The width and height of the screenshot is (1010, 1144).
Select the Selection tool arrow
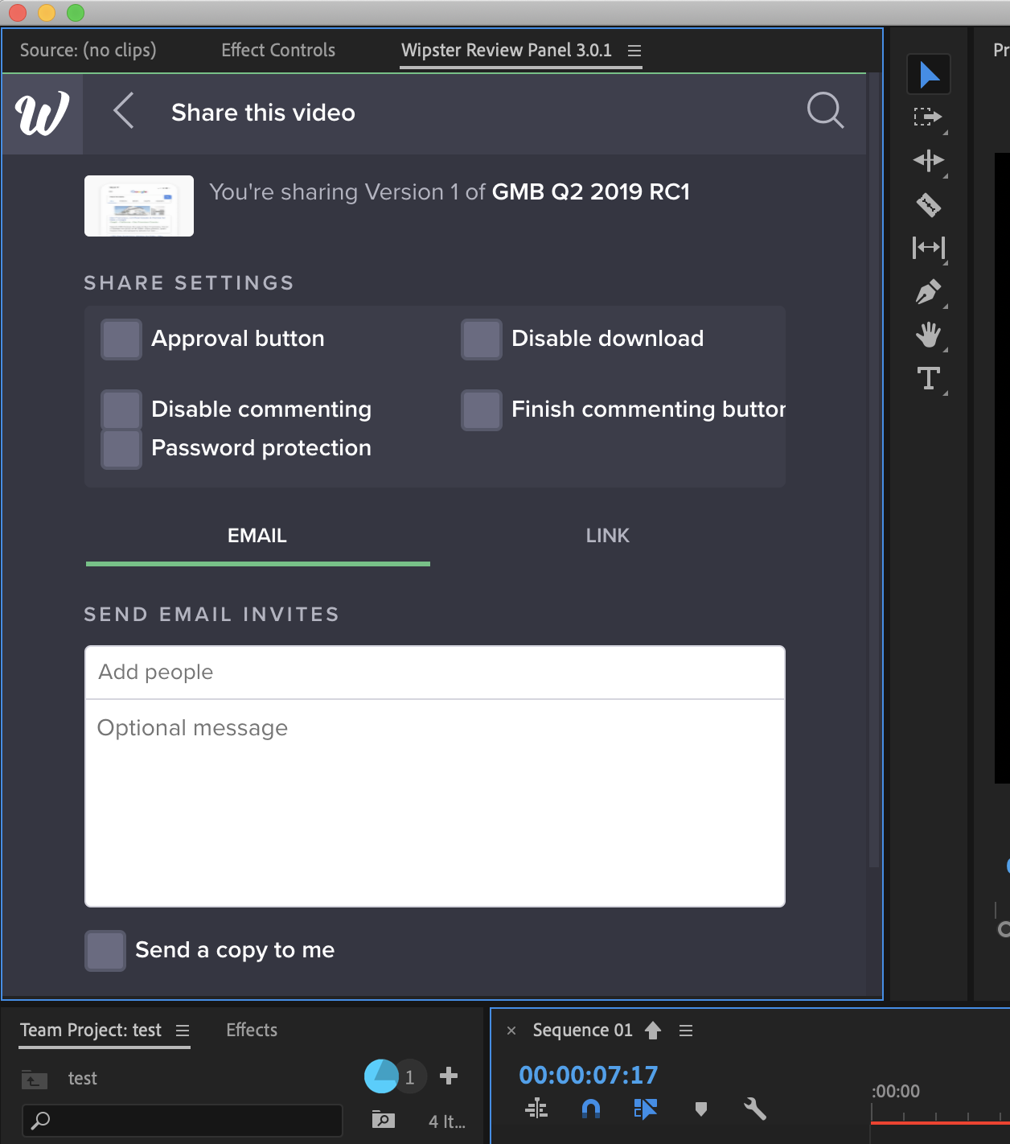[x=929, y=75]
